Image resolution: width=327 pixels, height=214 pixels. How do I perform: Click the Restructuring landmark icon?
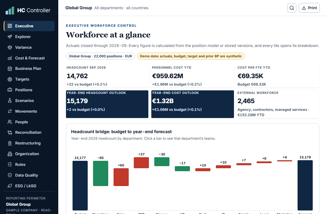(x=10, y=143)
